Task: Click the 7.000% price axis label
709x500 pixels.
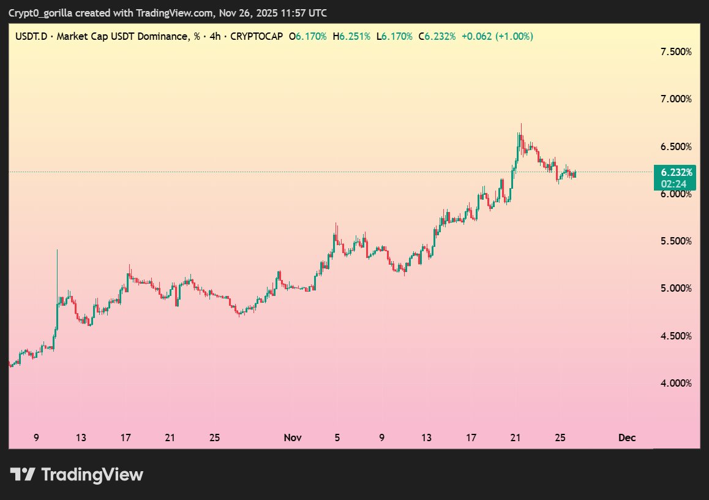Action: [676, 99]
